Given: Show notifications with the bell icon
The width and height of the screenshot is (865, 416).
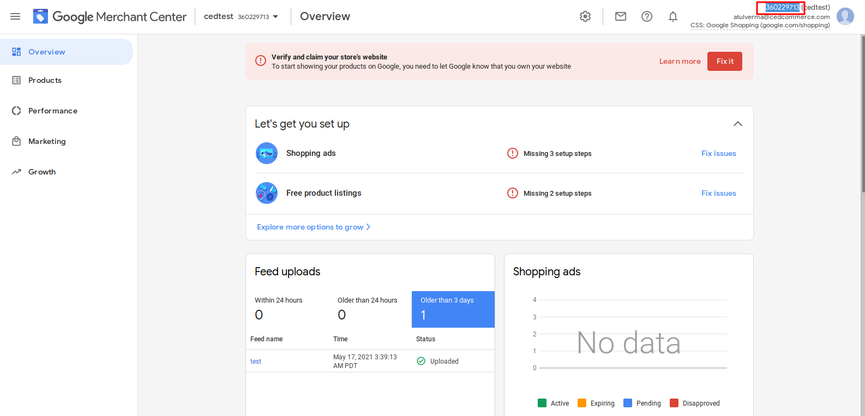Looking at the screenshot, I should (x=673, y=16).
